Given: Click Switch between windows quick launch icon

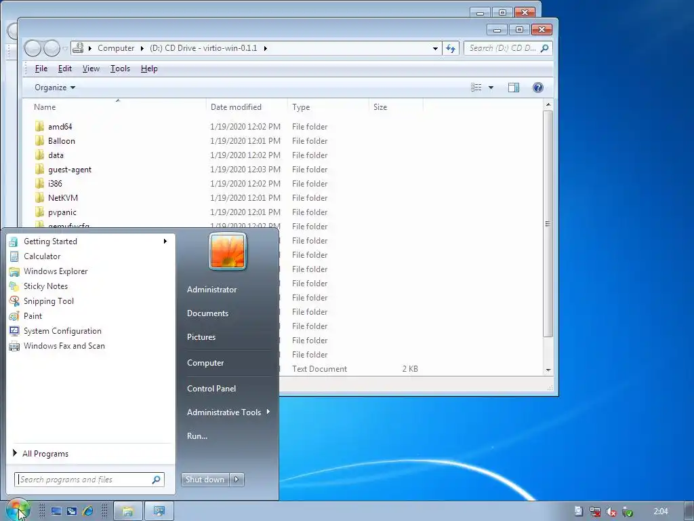Looking at the screenshot, I should pyautogui.click(x=72, y=512).
